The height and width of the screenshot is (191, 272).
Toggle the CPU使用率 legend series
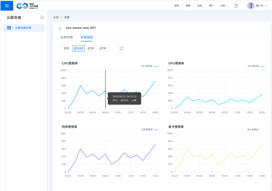[149, 66]
